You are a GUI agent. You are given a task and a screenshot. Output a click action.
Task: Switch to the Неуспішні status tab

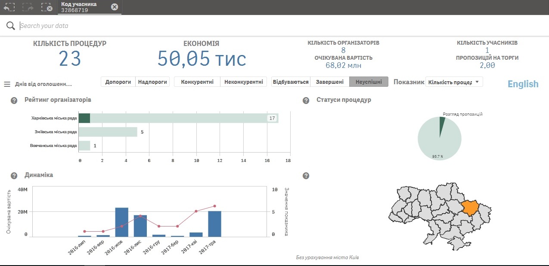369,82
